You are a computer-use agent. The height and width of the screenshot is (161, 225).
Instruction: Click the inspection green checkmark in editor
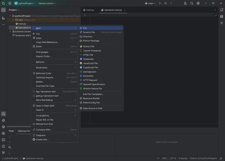click(x=216, y=15)
